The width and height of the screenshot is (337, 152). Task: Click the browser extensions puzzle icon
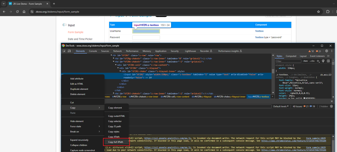click(x=328, y=11)
